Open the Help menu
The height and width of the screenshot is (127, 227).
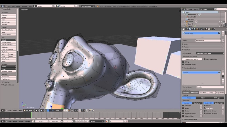point(30,6)
